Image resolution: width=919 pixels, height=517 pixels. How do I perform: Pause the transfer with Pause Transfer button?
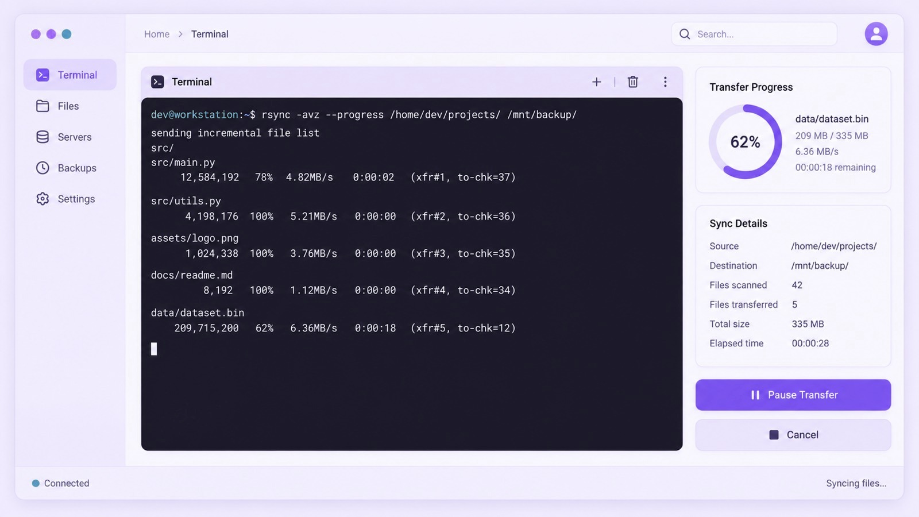(x=793, y=395)
